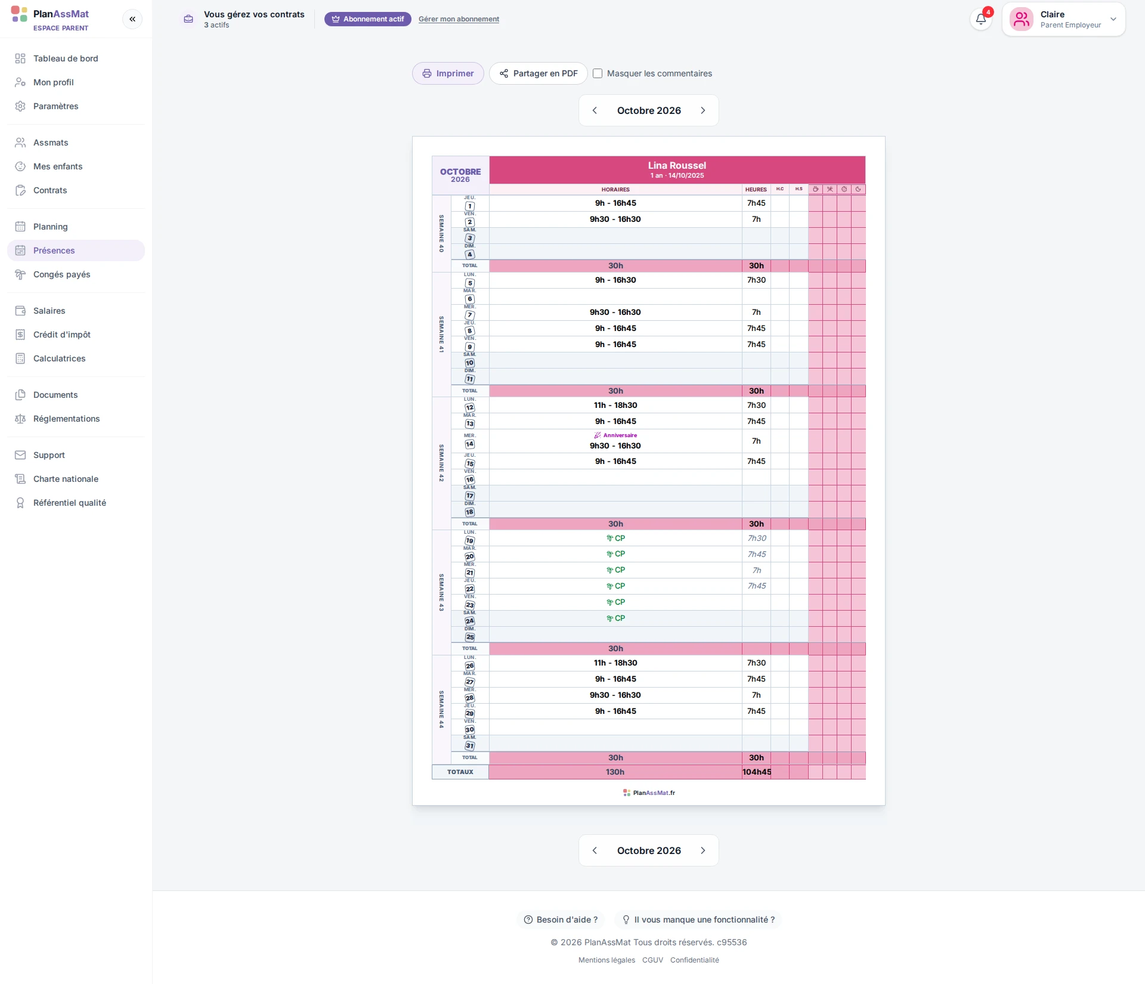Image resolution: width=1145 pixels, height=984 pixels.
Task: Go to next month in bottom navigator
Action: click(x=703, y=850)
